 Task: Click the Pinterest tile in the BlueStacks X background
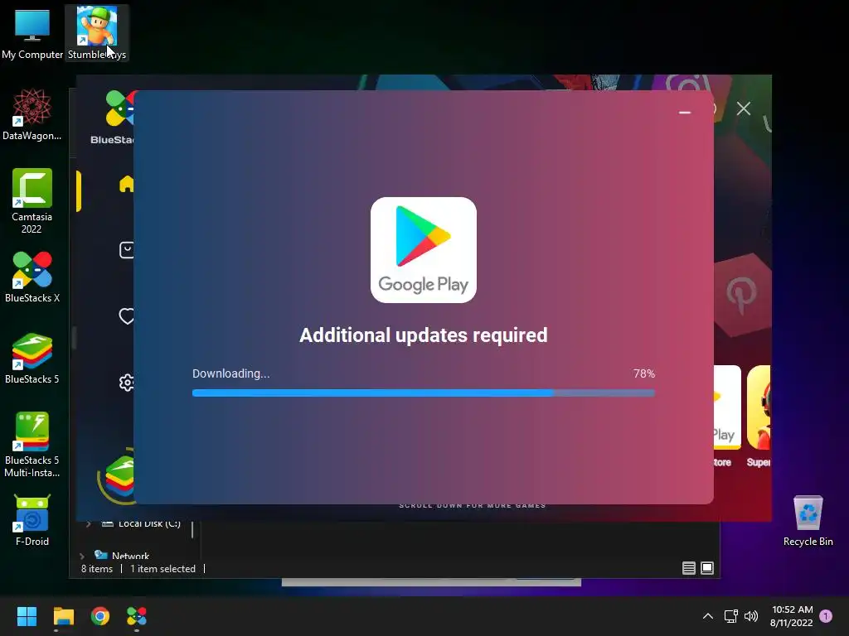742,296
